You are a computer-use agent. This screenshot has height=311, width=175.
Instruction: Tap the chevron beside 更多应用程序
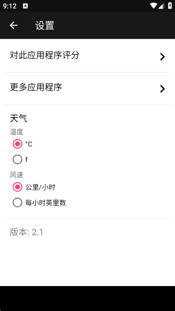point(162,89)
